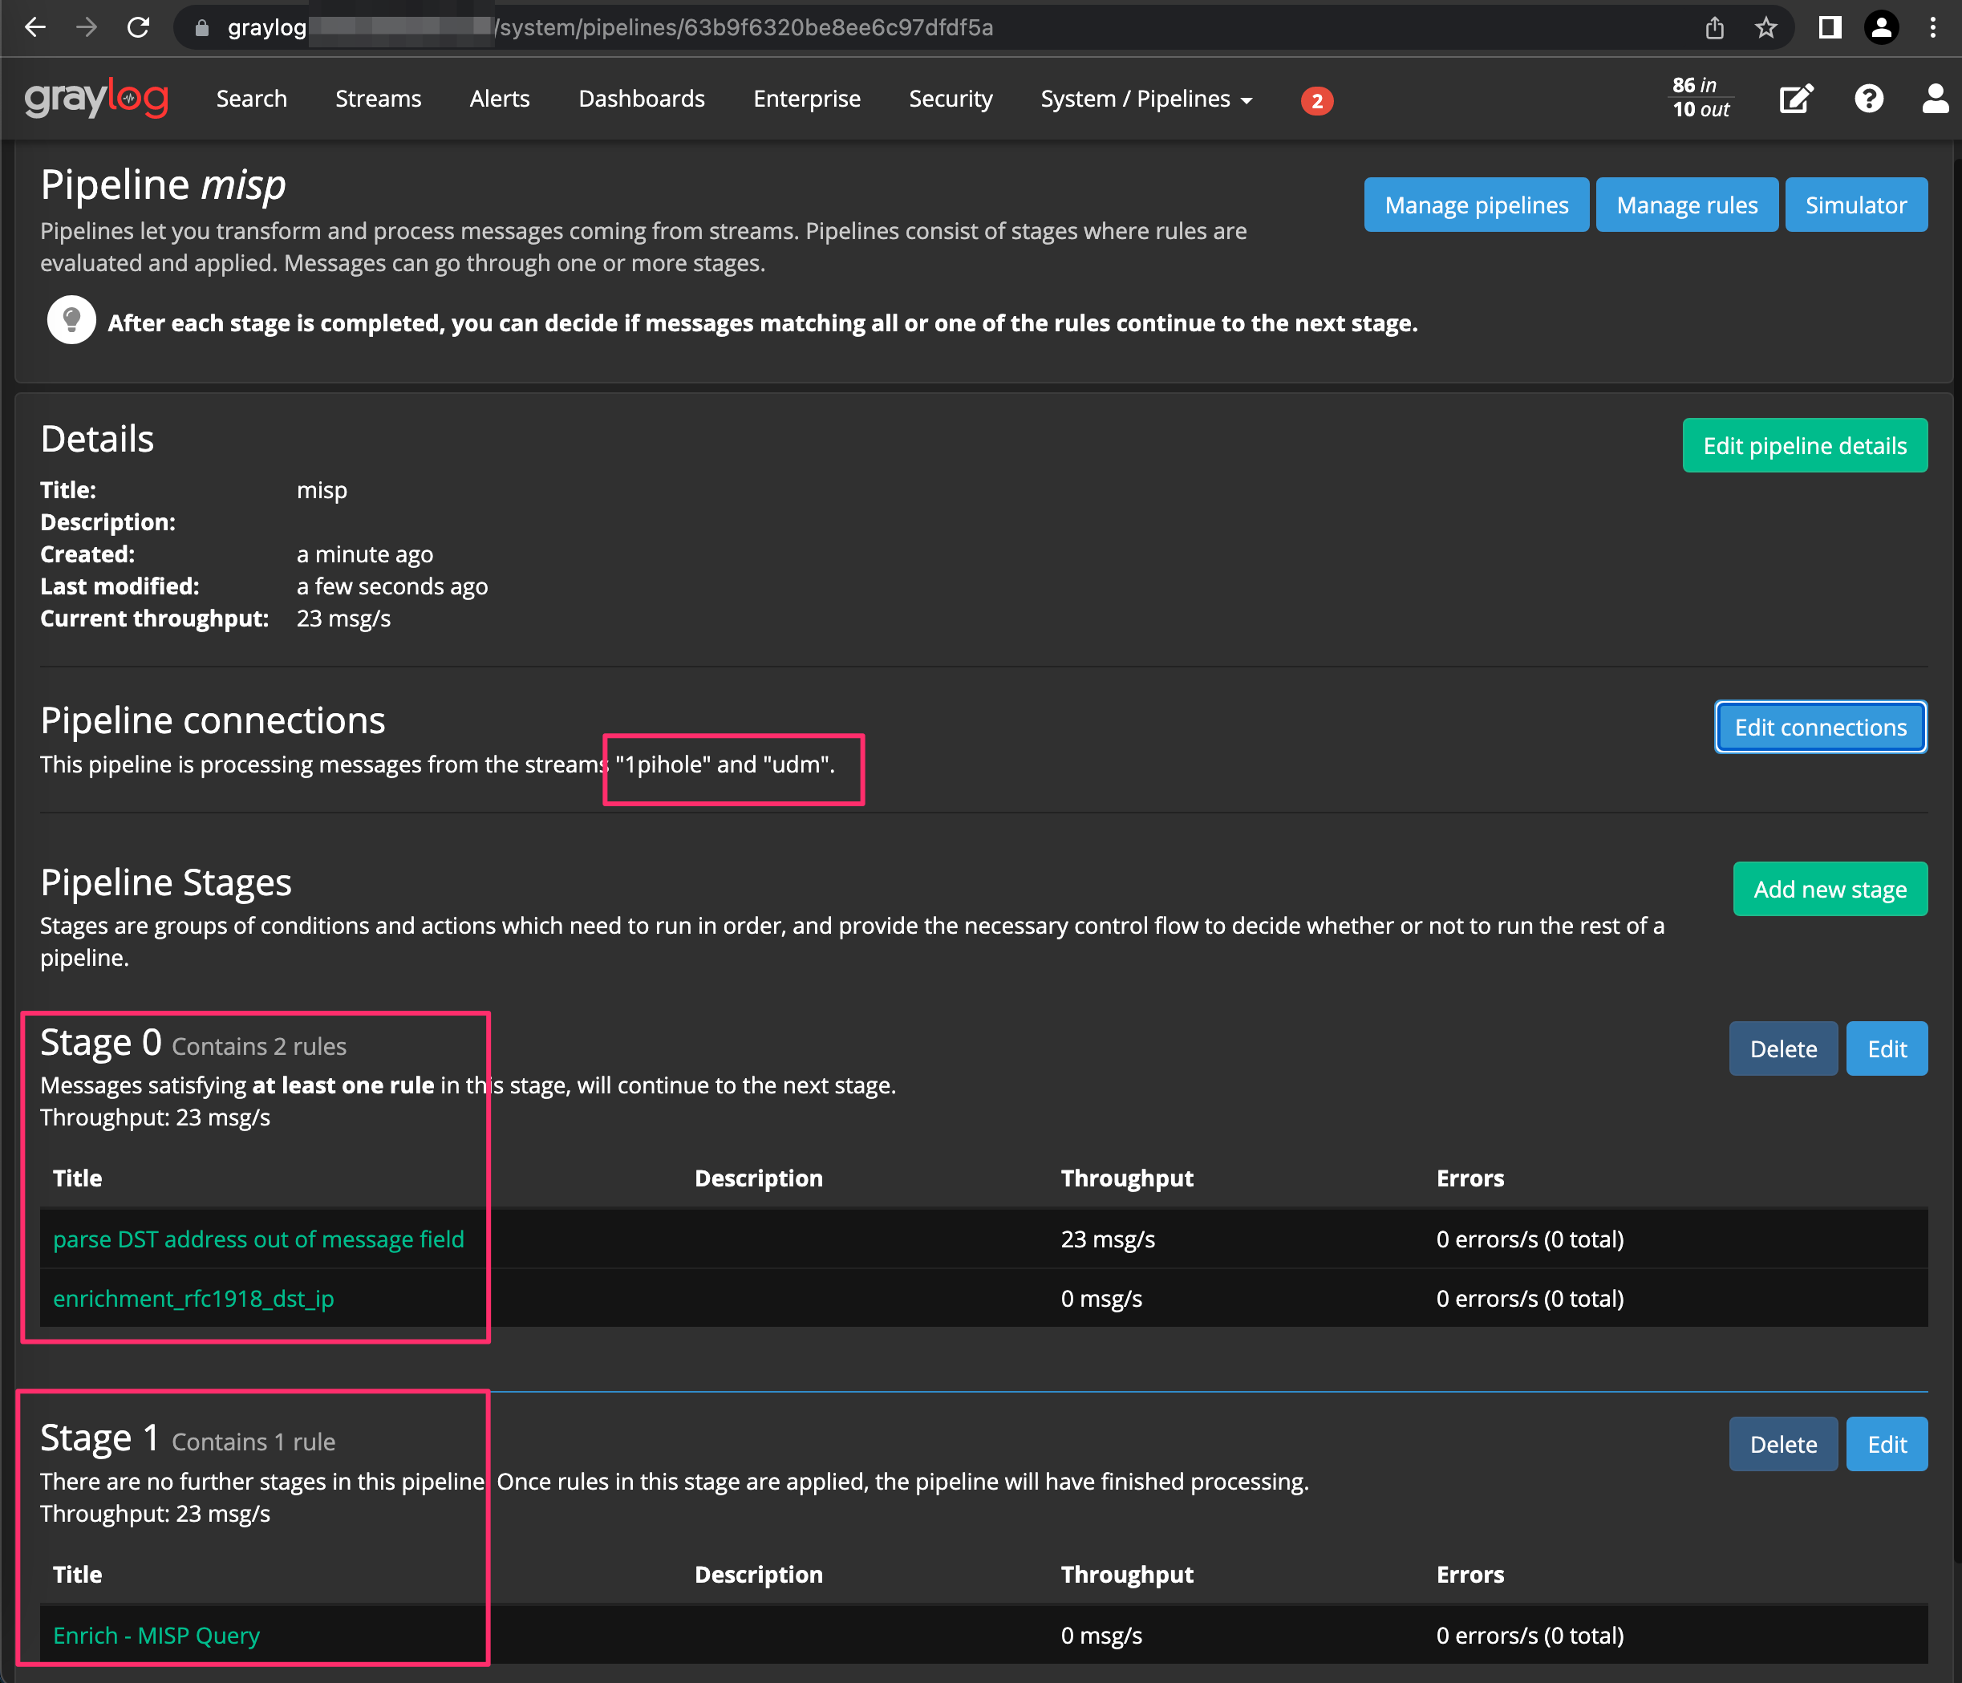
Task: Navigate to the Security menu
Action: click(950, 99)
